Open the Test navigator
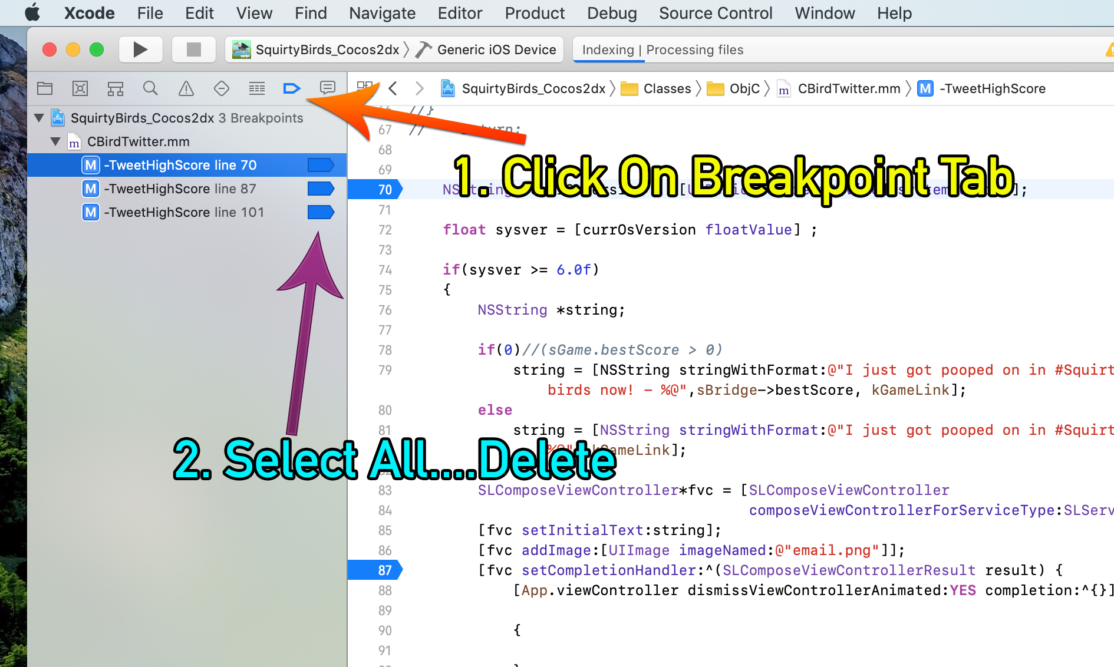The image size is (1114, 667). [221, 88]
